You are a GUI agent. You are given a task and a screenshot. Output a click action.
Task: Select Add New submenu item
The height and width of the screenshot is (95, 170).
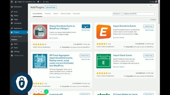tap(14, 40)
